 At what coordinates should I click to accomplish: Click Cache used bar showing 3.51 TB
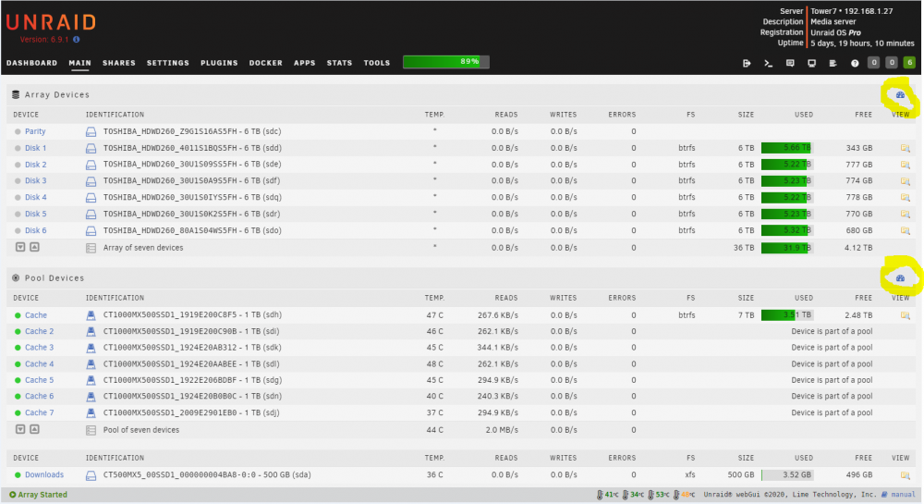coord(786,314)
